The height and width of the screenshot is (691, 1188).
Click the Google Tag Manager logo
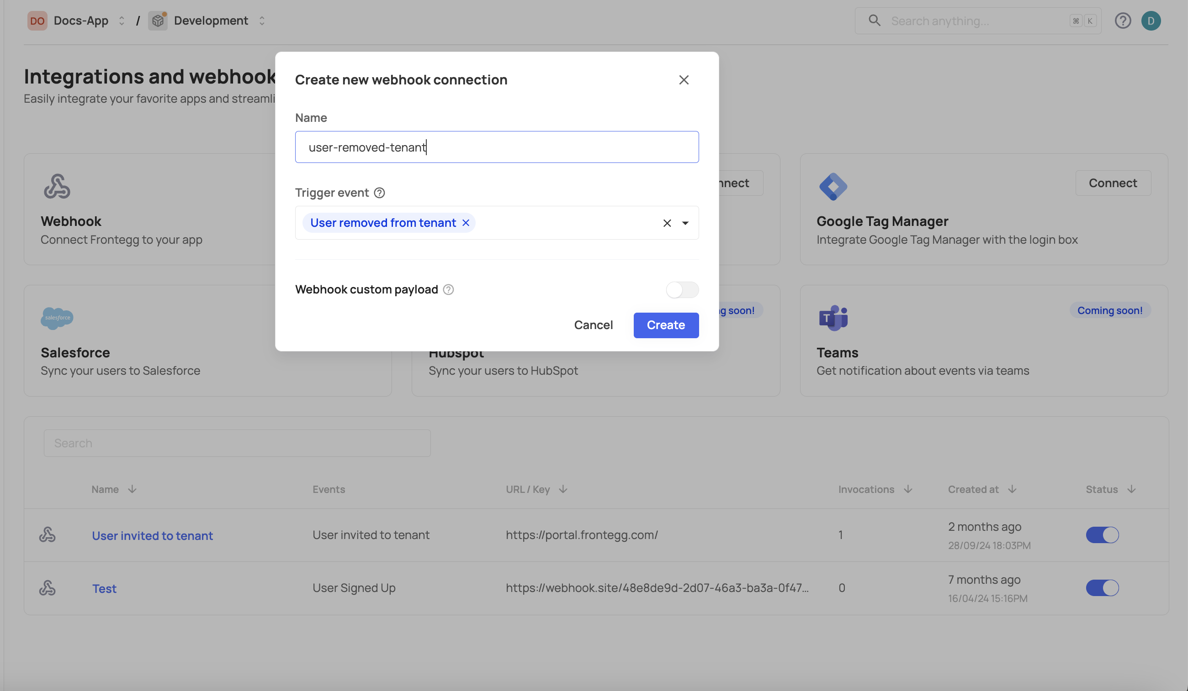tap(833, 187)
